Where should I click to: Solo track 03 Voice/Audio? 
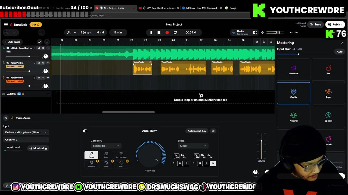click(43, 78)
